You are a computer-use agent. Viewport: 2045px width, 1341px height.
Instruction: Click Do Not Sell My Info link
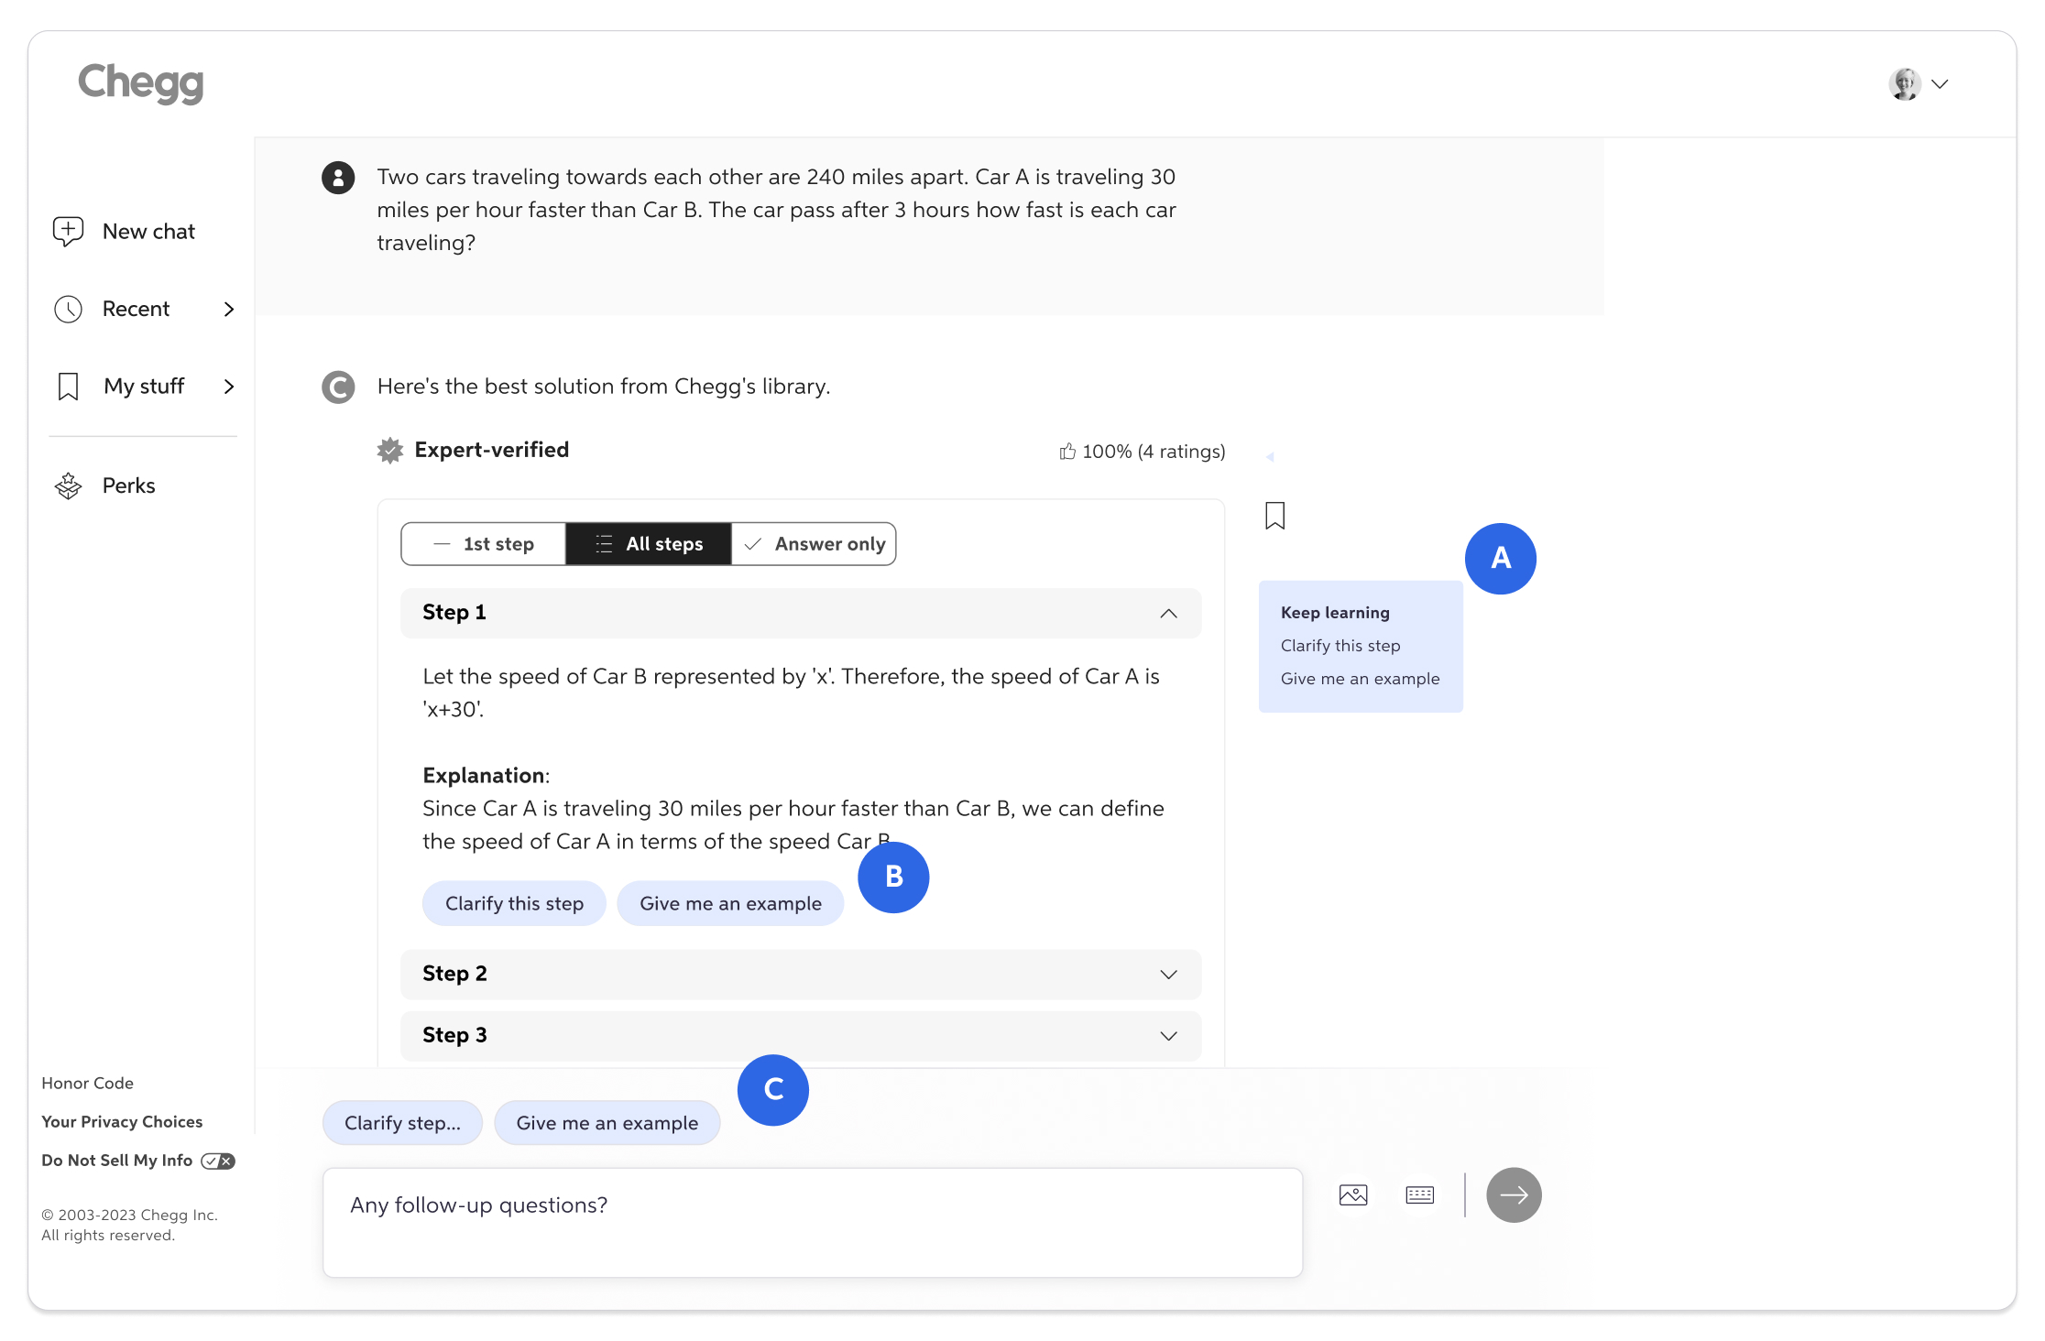coord(116,1161)
